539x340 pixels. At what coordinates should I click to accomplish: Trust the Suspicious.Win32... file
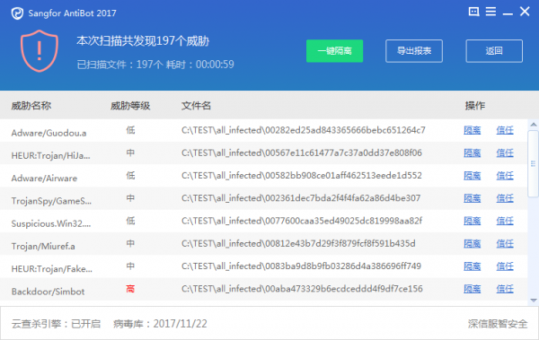click(x=505, y=221)
